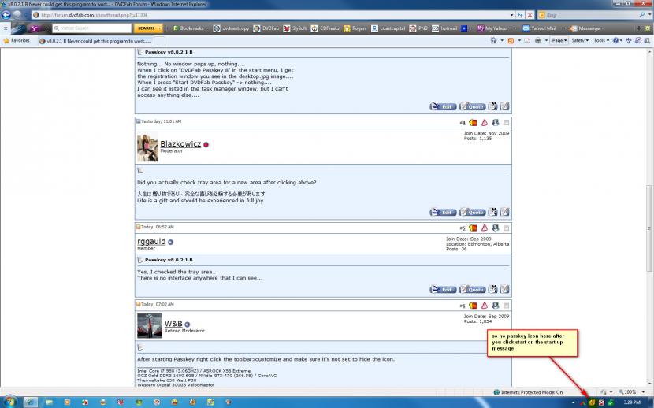The image size is (654, 408).
Task: Open the Bookmarks dropdown in Yahoo toolbar
Action: pos(190,28)
